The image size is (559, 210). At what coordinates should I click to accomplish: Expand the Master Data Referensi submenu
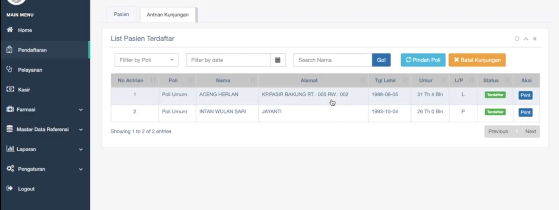pos(81,130)
